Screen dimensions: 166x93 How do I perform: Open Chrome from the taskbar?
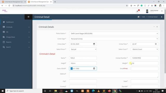point(115,91)
